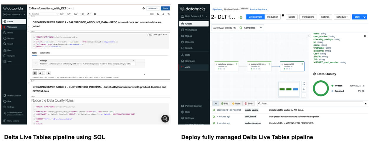This screenshot has height=148, width=377.
Task: Open Compute in the pipeline window sidebar
Action: click(194, 61)
